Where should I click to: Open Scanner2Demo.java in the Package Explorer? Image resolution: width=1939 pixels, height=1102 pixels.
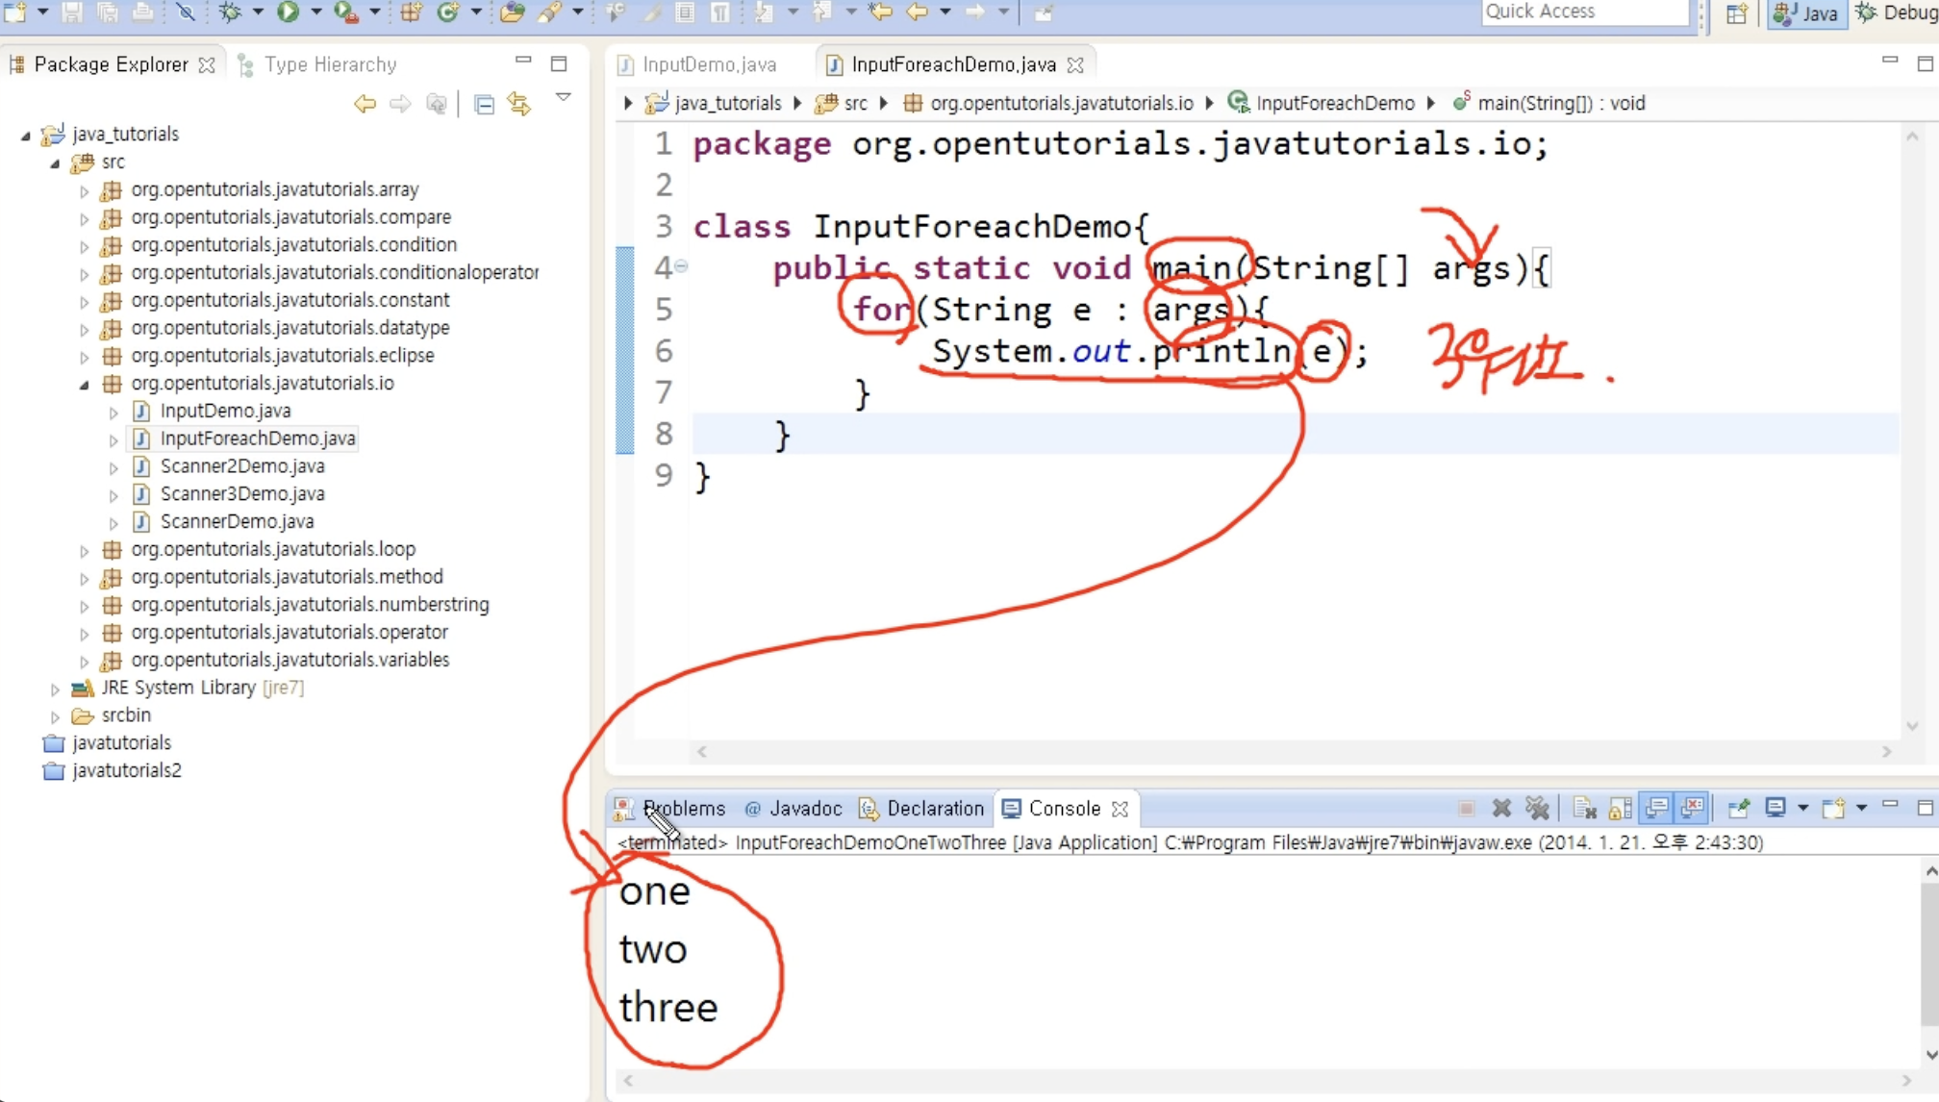[241, 466]
